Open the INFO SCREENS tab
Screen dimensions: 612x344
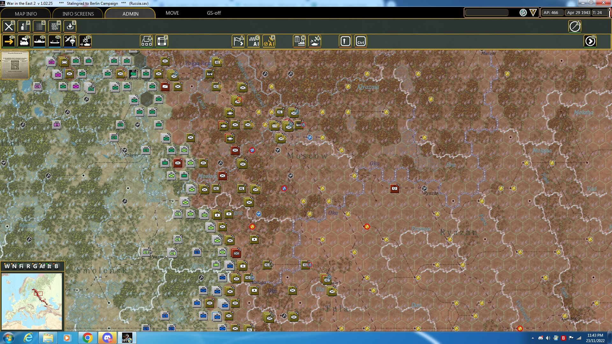[77, 14]
